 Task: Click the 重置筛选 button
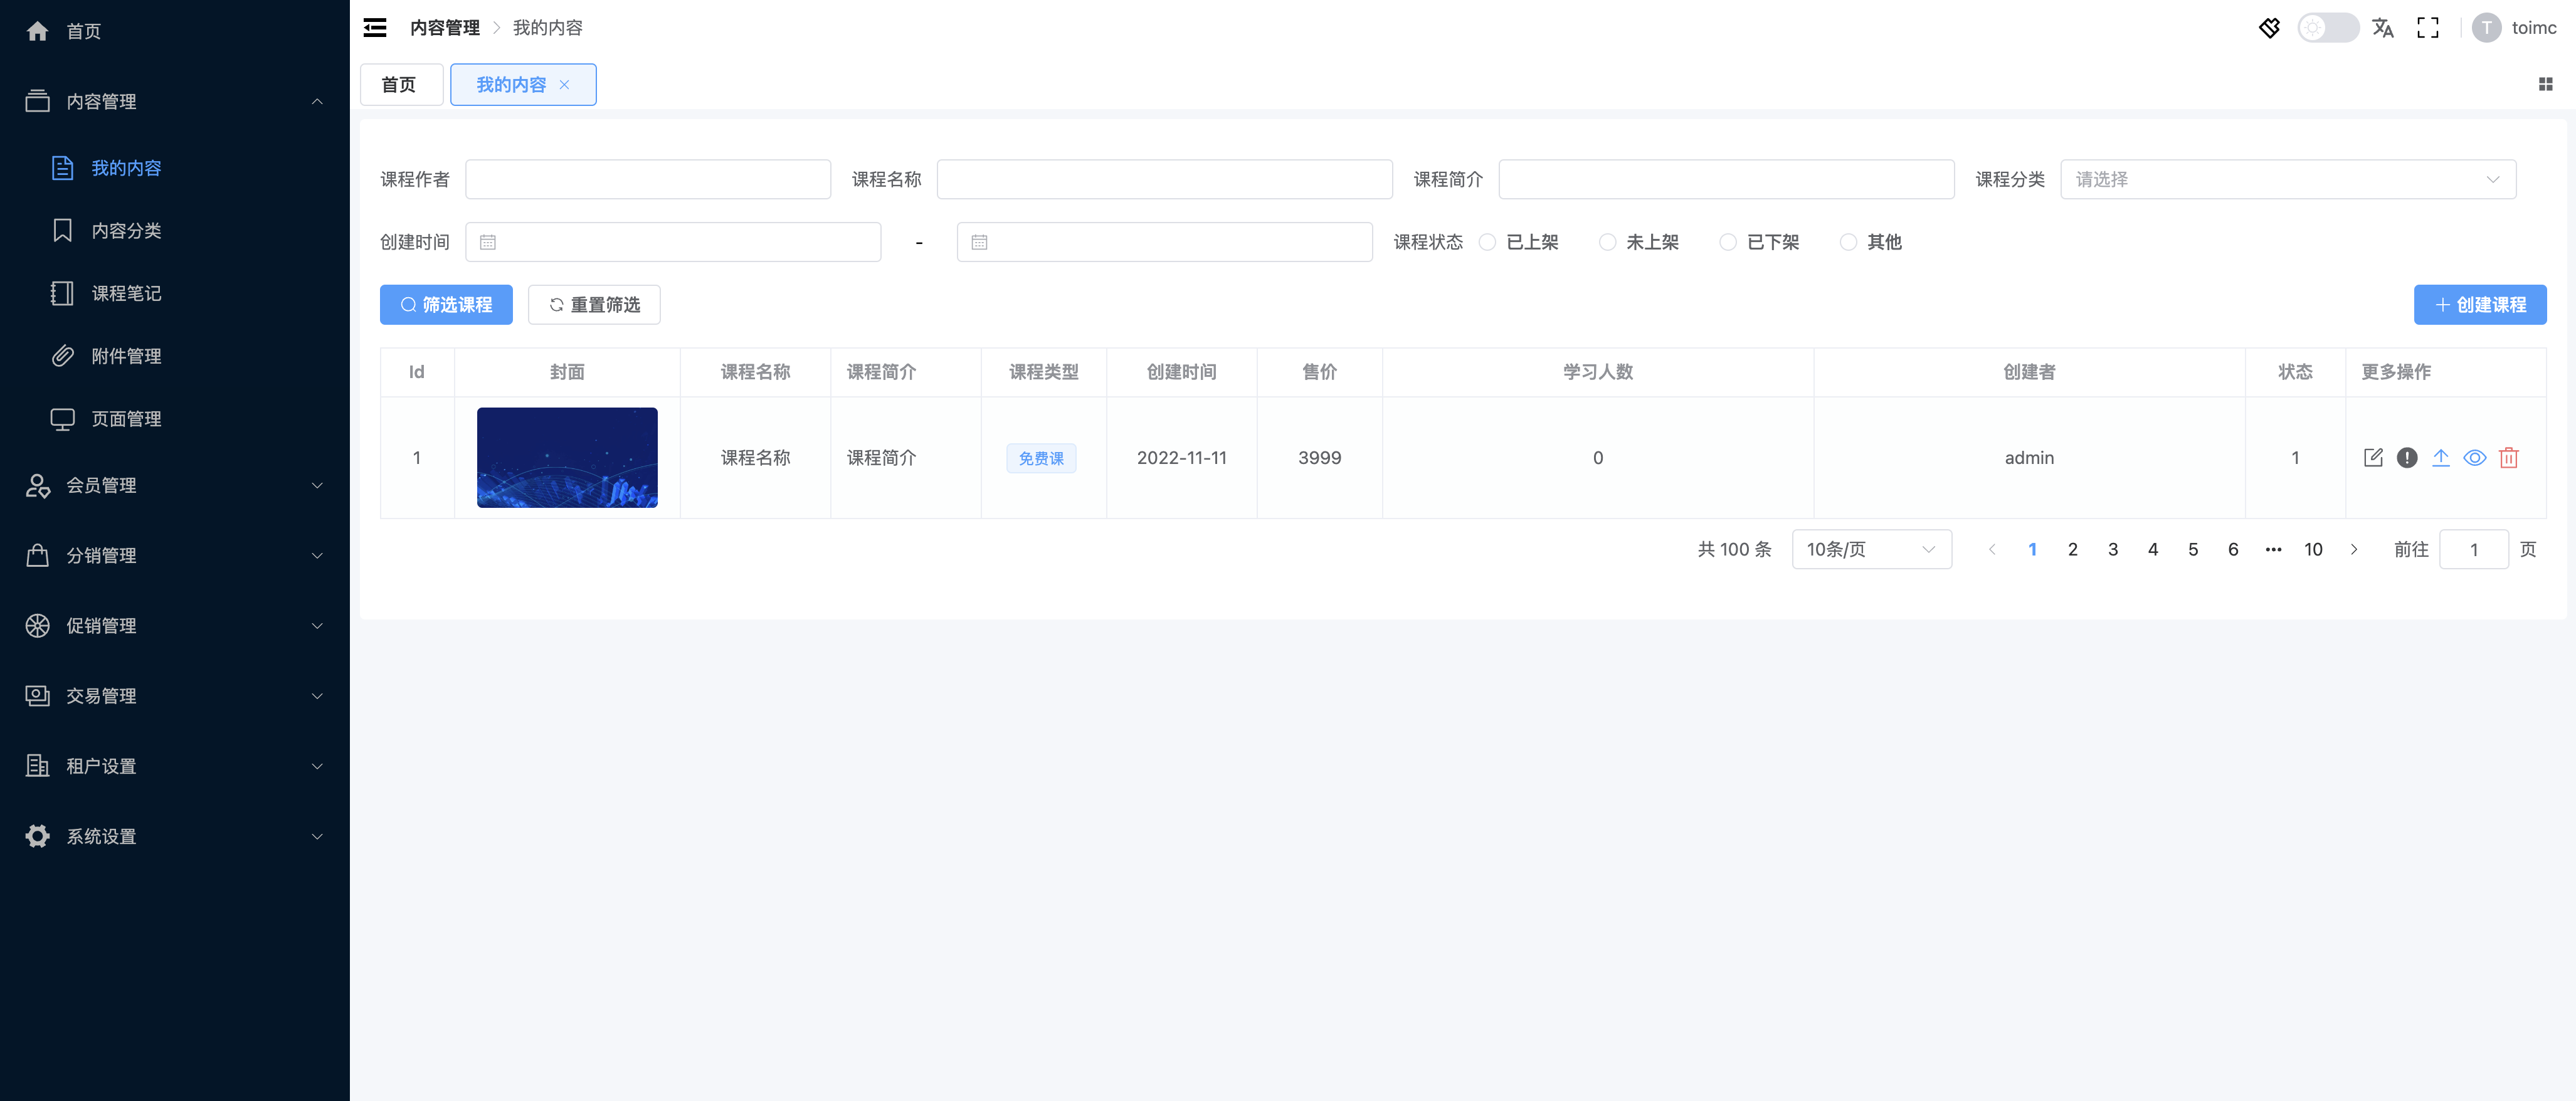pyautogui.click(x=594, y=305)
